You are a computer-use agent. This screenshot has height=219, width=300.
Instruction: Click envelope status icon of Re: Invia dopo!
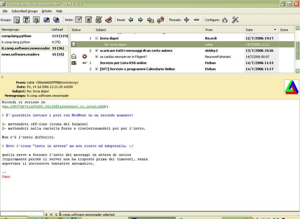pyautogui.click(x=74, y=44)
